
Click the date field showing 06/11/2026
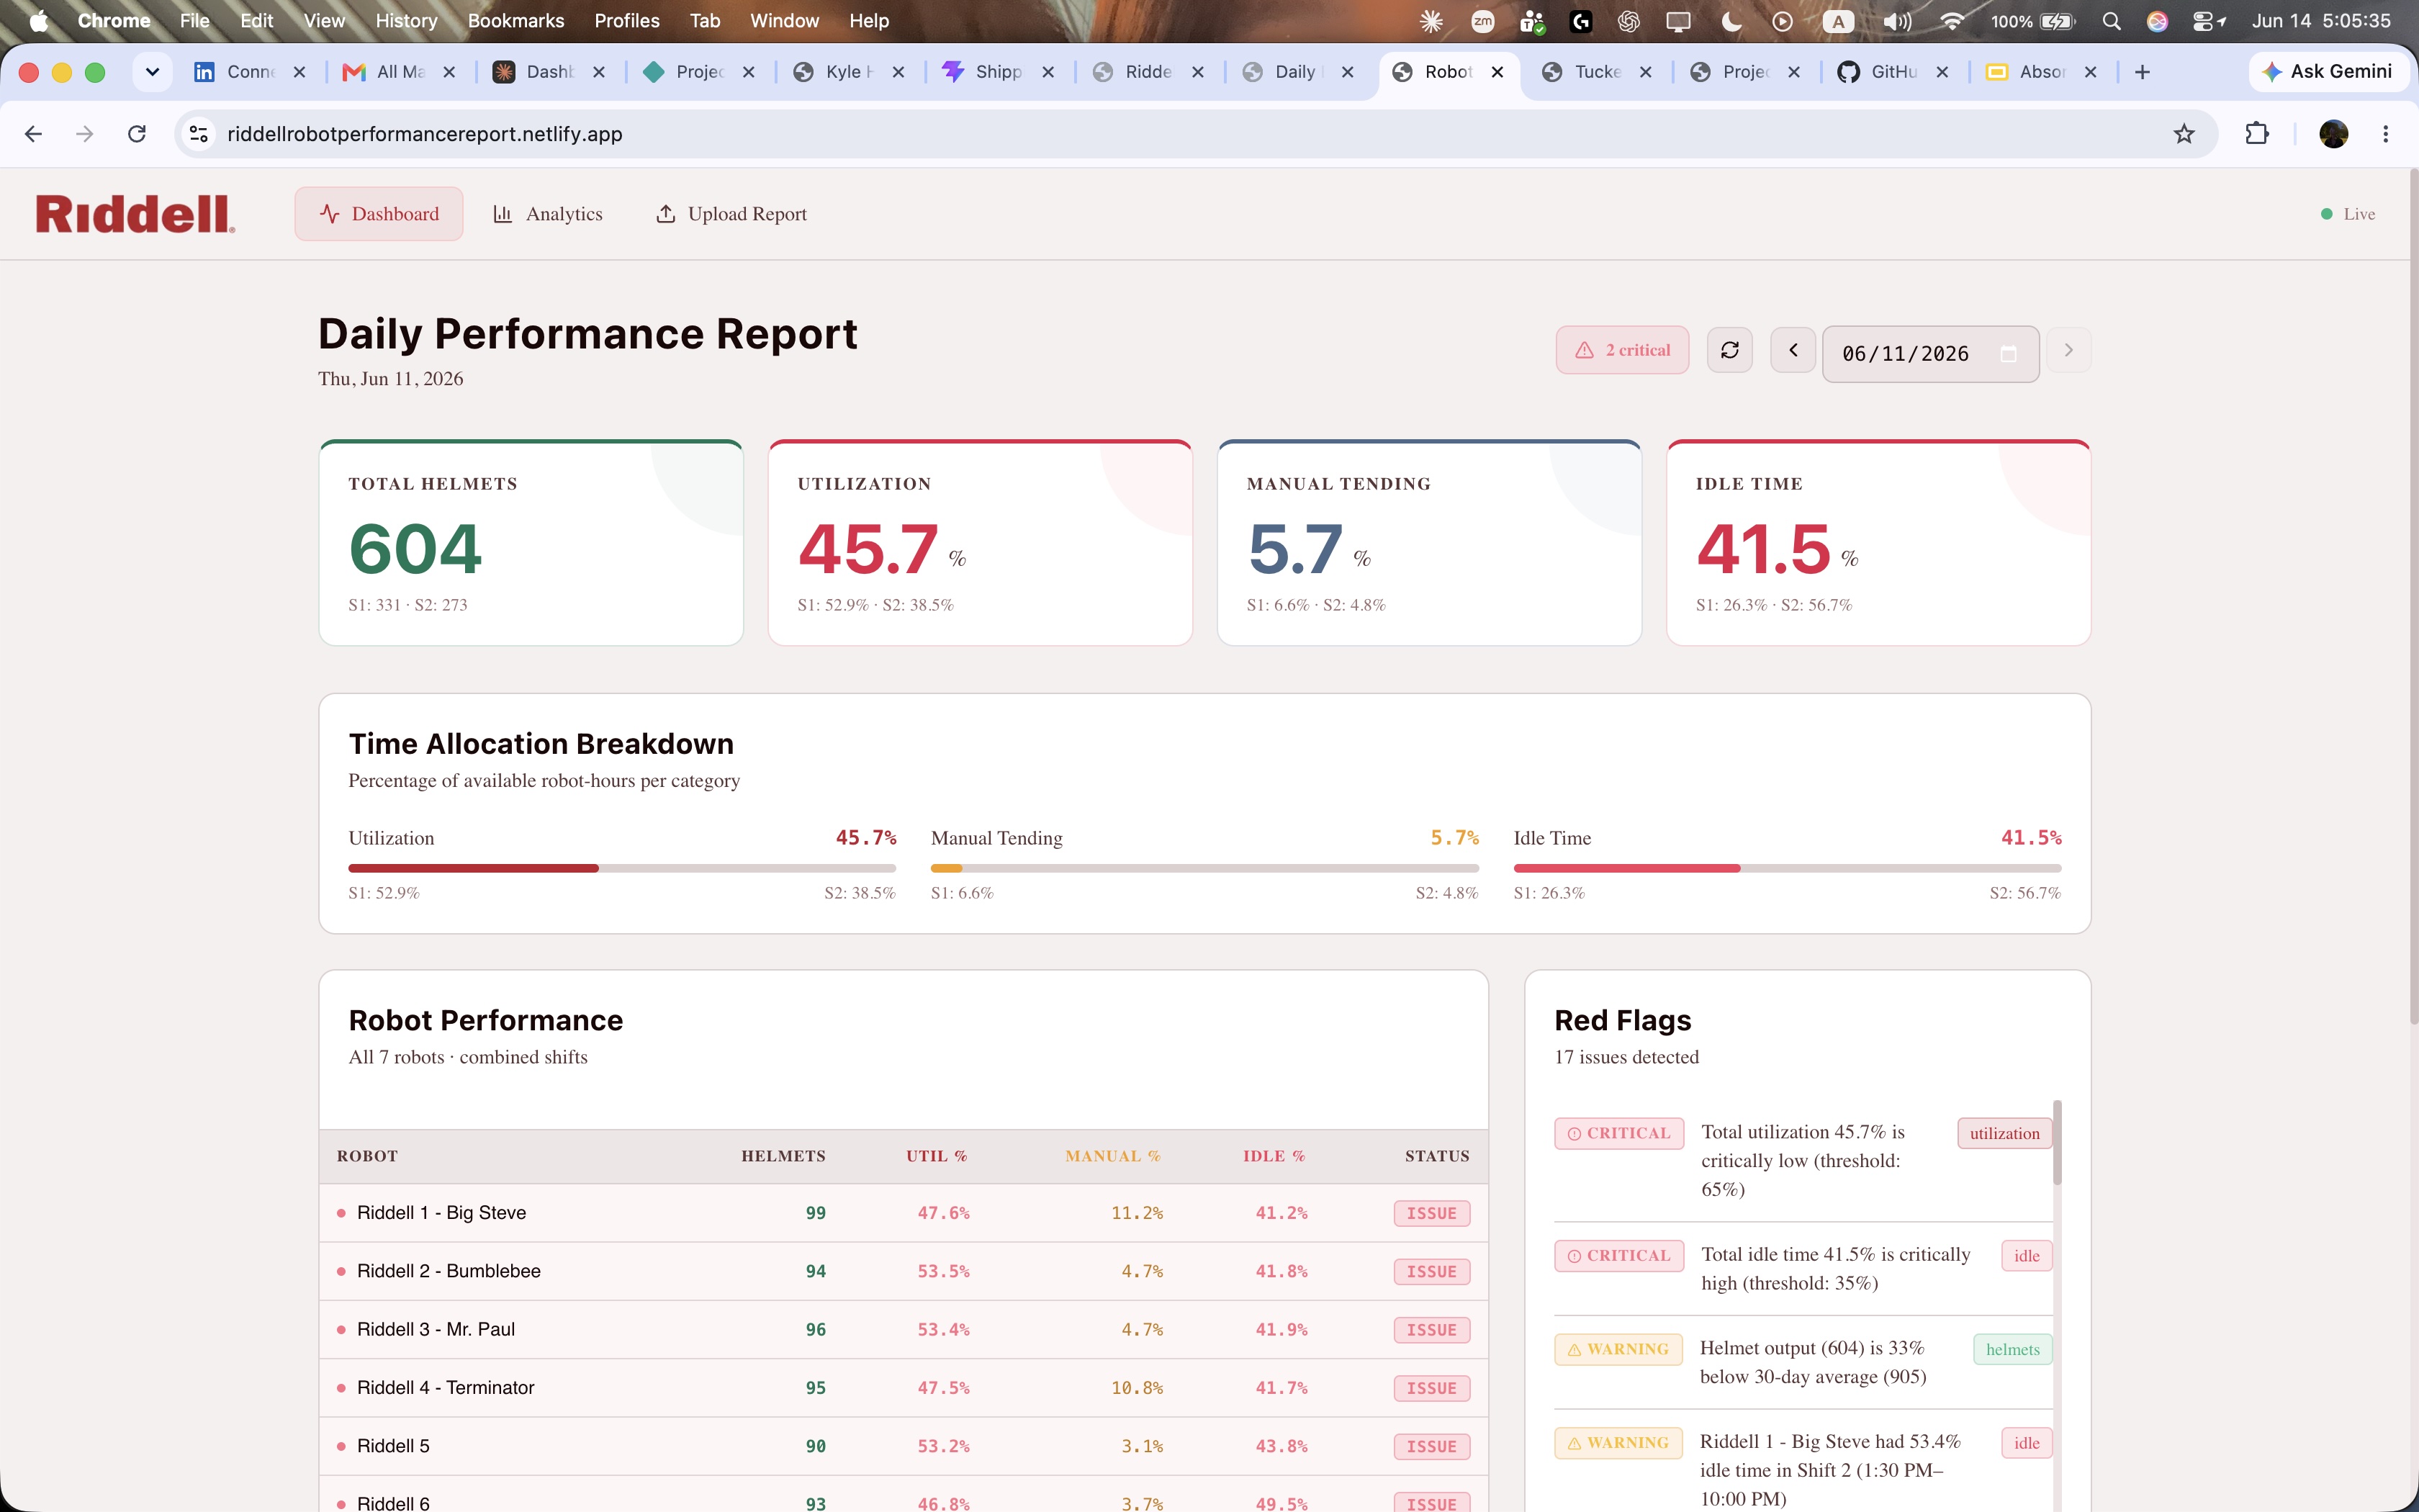pyautogui.click(x=1930, y=354)
